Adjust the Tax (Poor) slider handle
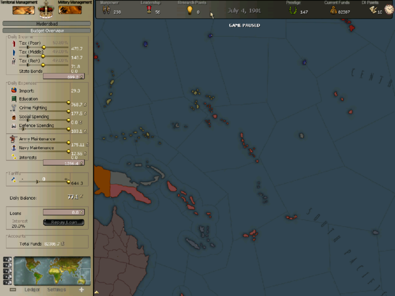Screen dimensions: 395x296 44,47
